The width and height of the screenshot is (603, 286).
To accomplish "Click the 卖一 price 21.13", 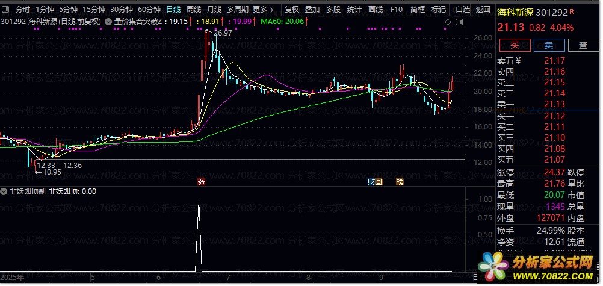I will (x=554, y=104).
